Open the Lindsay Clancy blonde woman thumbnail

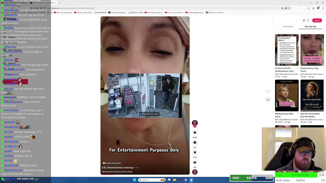coord(312,50)
